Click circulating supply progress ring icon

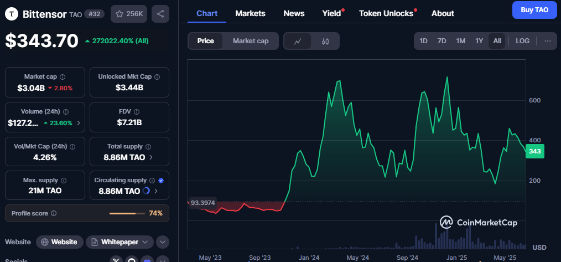(x=146, y=191)
